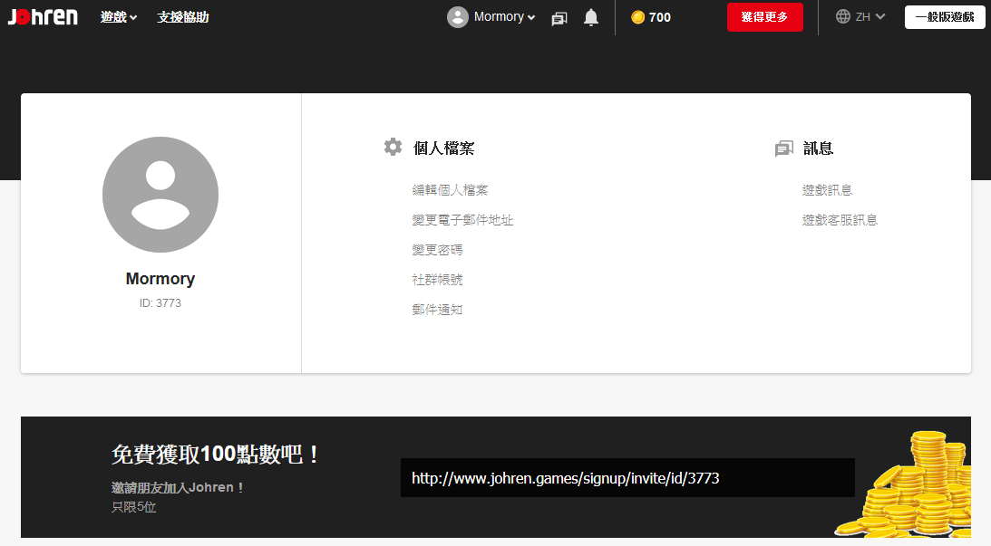This screenshot has width=991, height=546.
Task: Click the Johren logo
Action: [43, 17]
